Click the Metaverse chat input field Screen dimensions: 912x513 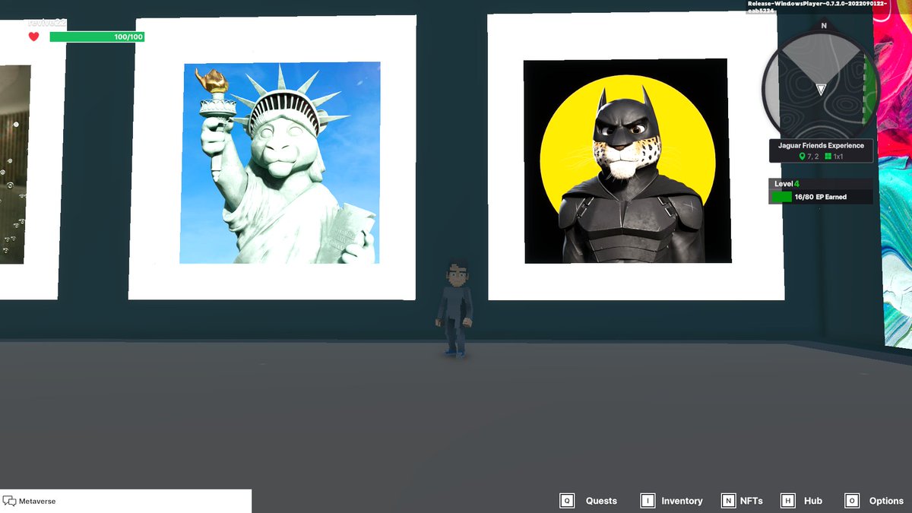click(x=125, y=501)
